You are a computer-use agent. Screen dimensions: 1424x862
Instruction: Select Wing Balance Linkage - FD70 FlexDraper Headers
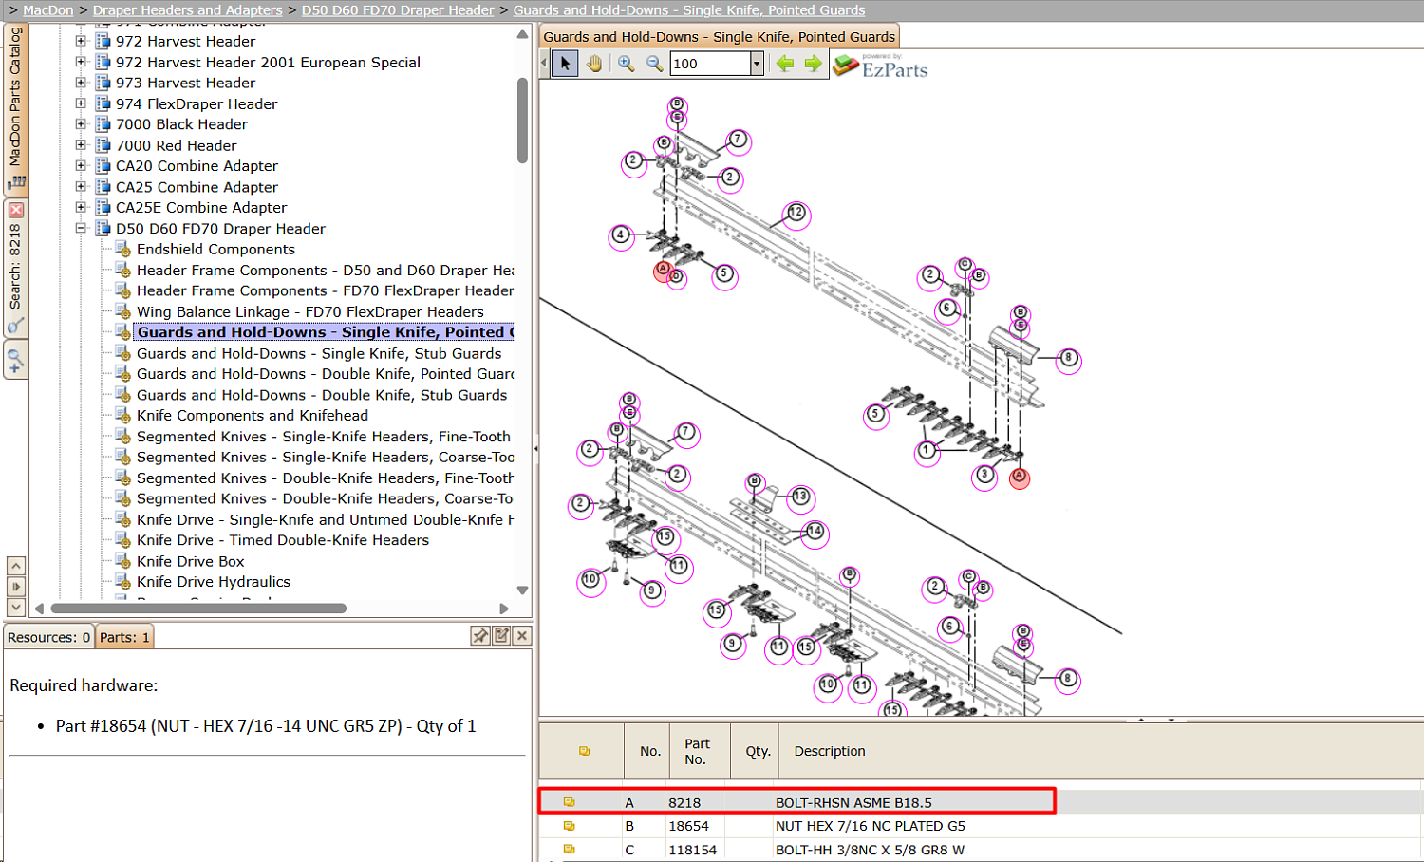(310, 311)
